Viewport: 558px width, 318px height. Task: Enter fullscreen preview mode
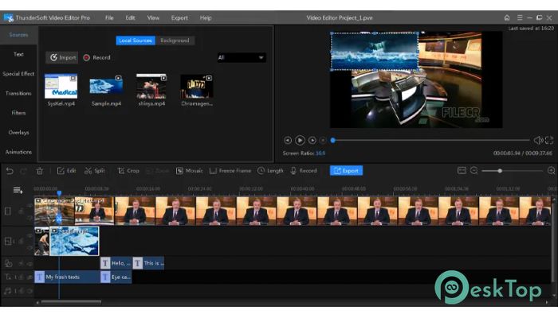point(549,140)
